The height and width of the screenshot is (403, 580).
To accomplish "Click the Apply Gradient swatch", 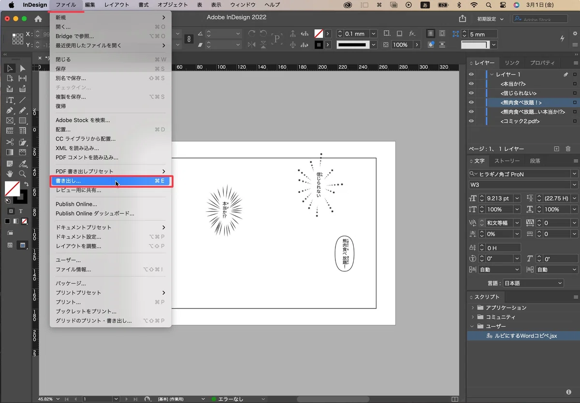I will pos(16,222).
